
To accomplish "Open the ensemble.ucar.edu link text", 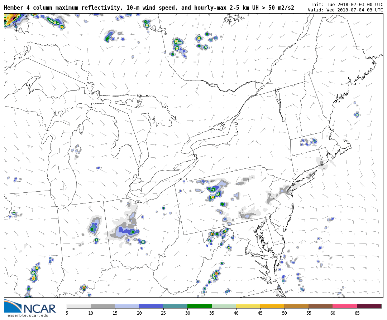I will [x=28, y=315].
